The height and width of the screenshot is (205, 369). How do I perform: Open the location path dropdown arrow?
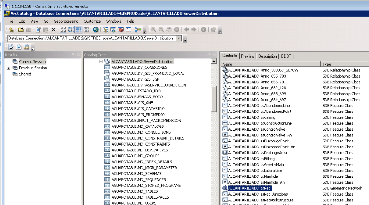179,38
